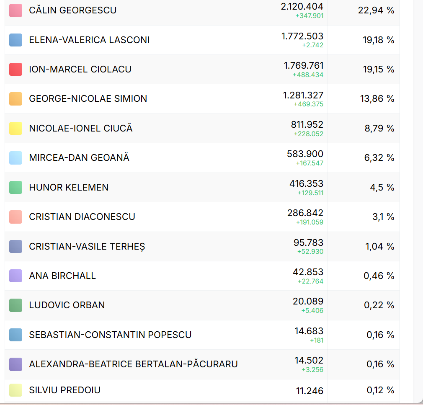423x405 pixels.
Task: Click the salmon swatch for Cristian Diaconescu
Action: tap(15, 217)
